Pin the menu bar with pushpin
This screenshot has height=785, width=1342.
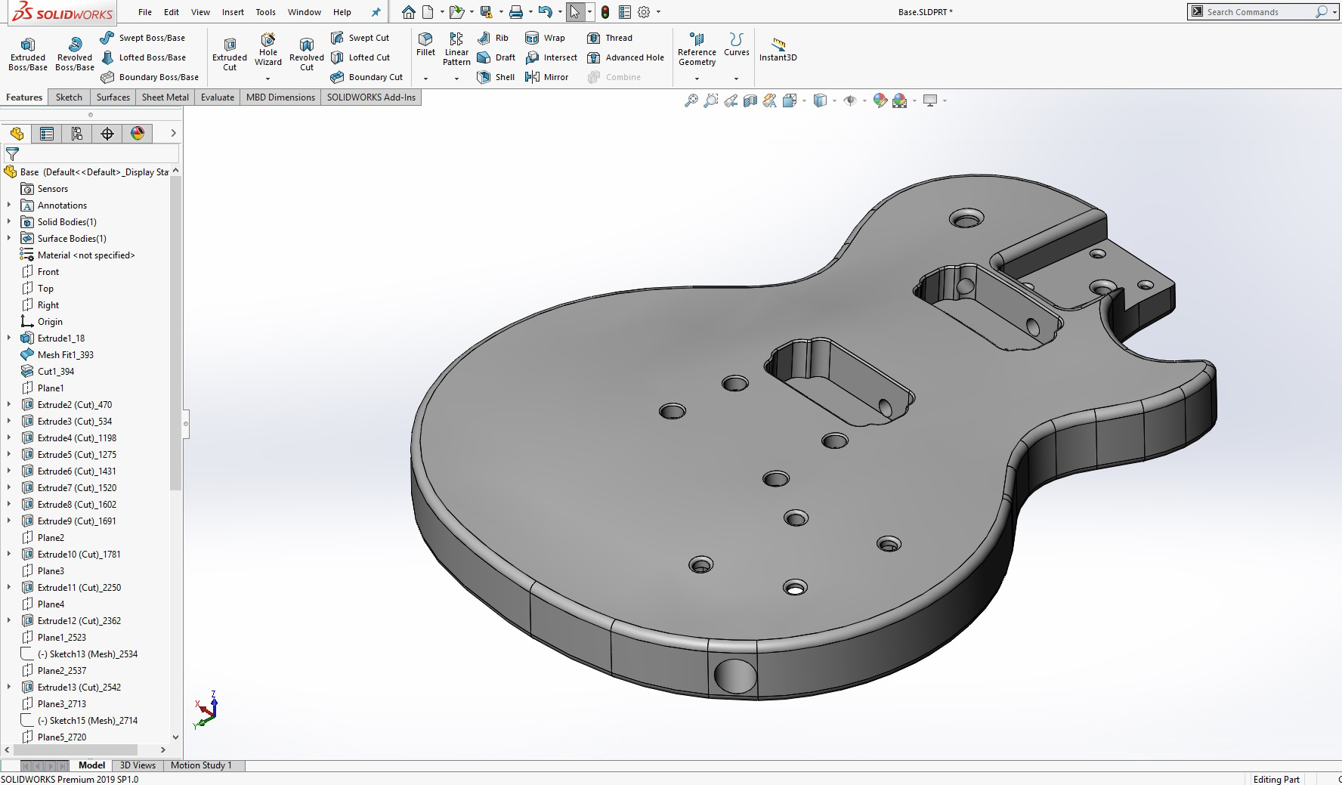376,12
